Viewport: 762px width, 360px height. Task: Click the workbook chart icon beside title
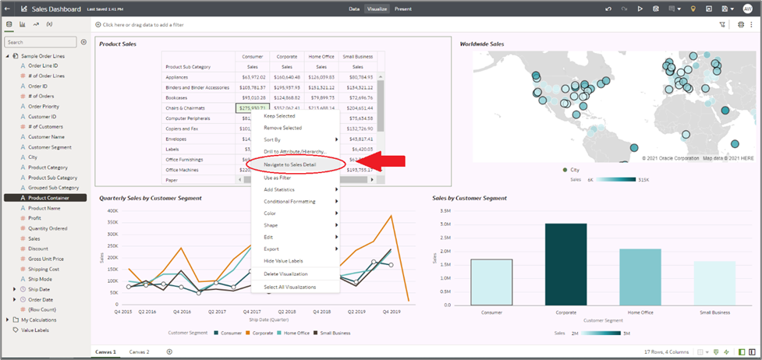[24, 9]
